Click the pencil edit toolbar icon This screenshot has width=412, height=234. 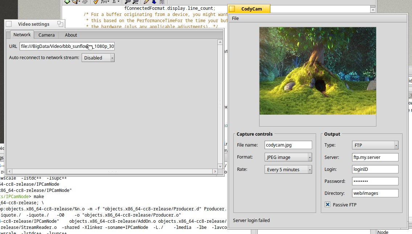146,1
